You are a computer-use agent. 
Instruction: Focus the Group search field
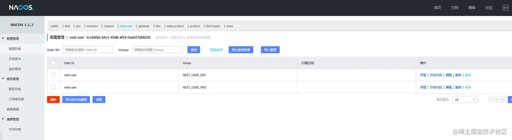pyautogui.click(x=157, y=50)
